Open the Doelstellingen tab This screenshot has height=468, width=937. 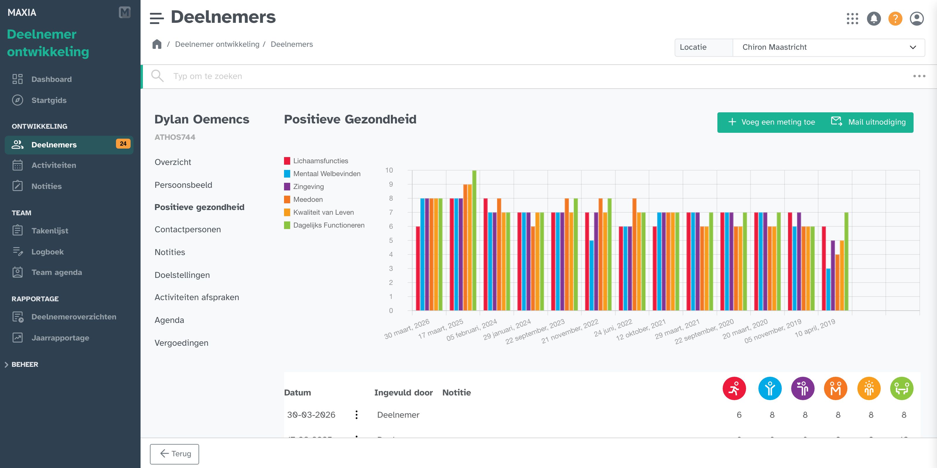click(x=182, y=275)
